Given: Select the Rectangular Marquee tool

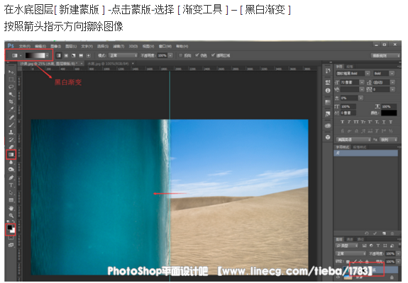Looking at the screenshot, I should (11, 79).
